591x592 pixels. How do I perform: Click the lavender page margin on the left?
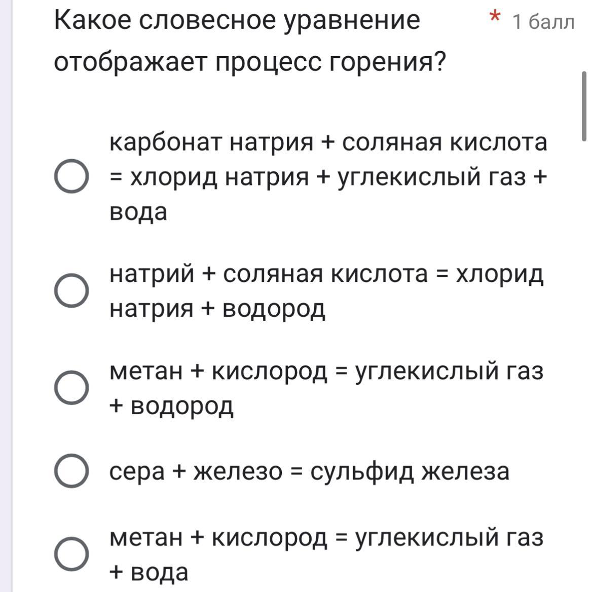[x=6, y=296]
